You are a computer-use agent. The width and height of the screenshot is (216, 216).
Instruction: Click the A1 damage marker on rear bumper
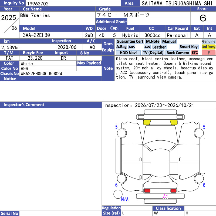click(x=165, y=196)
